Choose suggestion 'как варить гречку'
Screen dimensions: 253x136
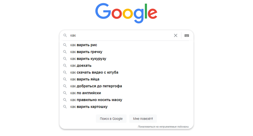click(86, 52)
